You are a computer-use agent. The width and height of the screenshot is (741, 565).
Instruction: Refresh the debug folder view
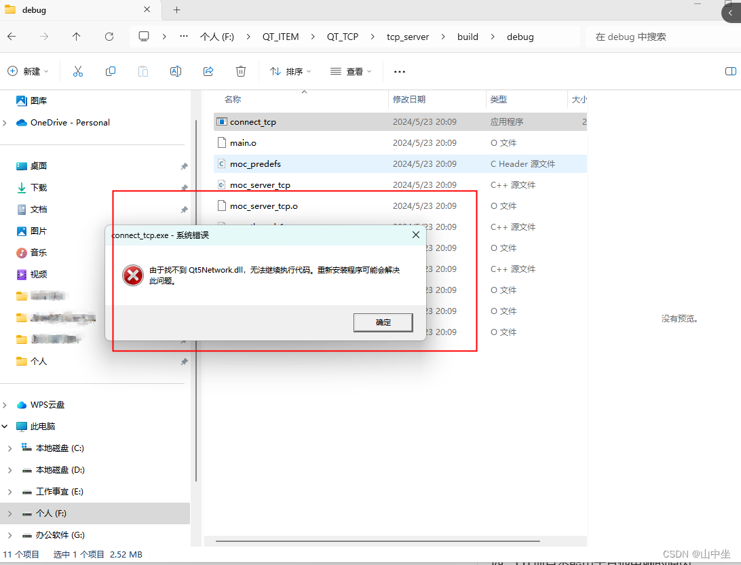point(109,37)
